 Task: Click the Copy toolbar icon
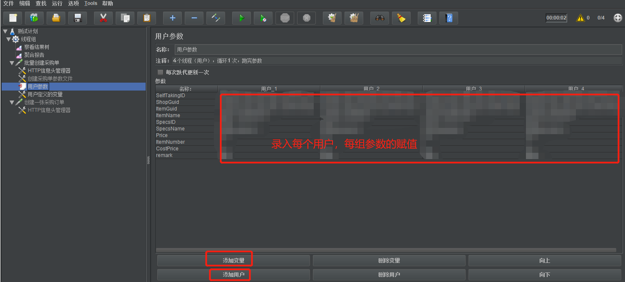point(125,18)
